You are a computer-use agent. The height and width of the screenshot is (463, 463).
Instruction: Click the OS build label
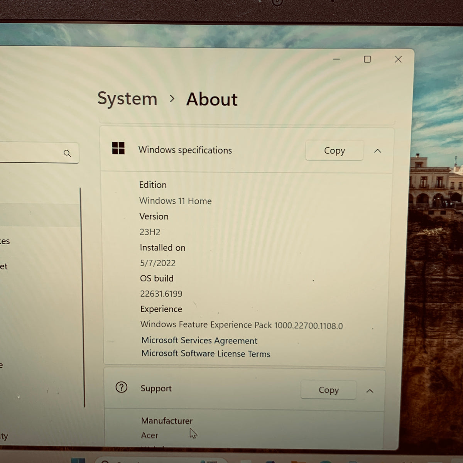(x=157, y=279)
